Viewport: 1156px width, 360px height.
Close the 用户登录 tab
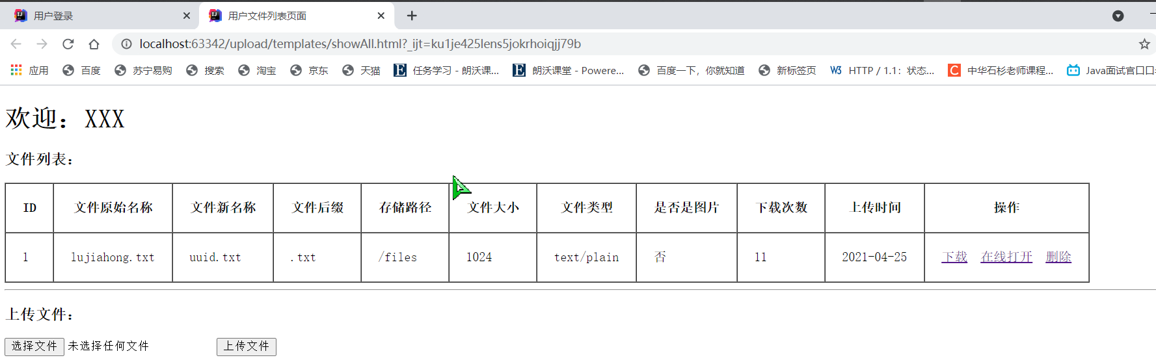coord(187,16)
